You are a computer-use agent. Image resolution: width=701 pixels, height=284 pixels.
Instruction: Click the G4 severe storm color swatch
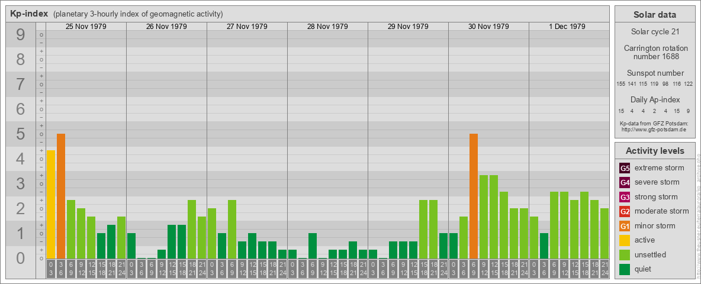pyautogui.click(x=625, y=183)
